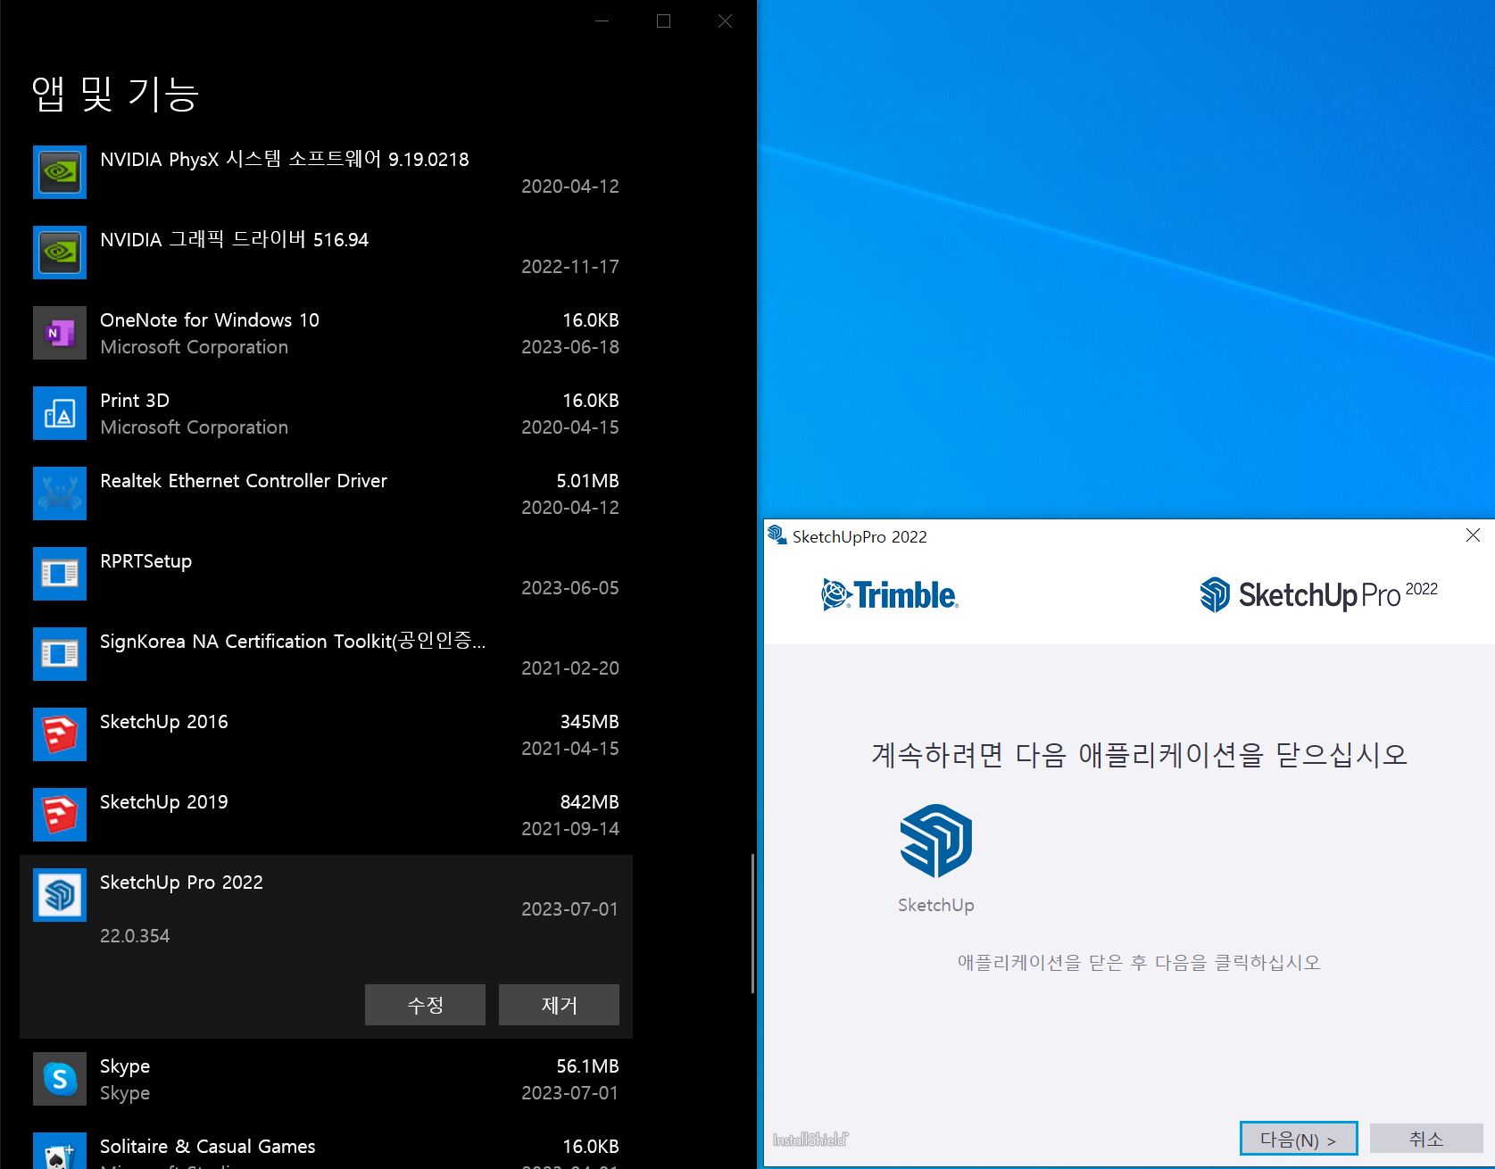Select 'RPRTSetup' entry text
Screen dimensions: 1495x1169
[145, 560]
